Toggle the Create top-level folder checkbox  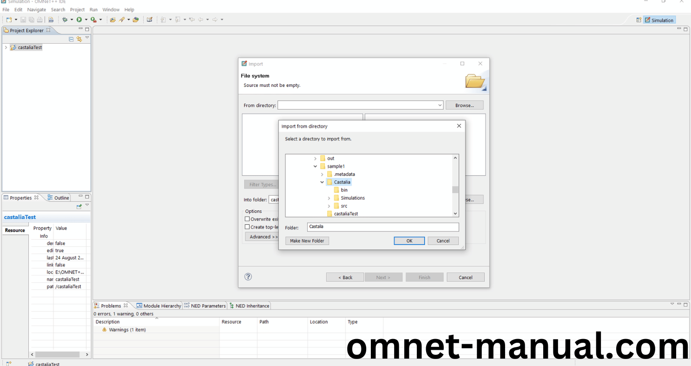(x=247, y=227)
